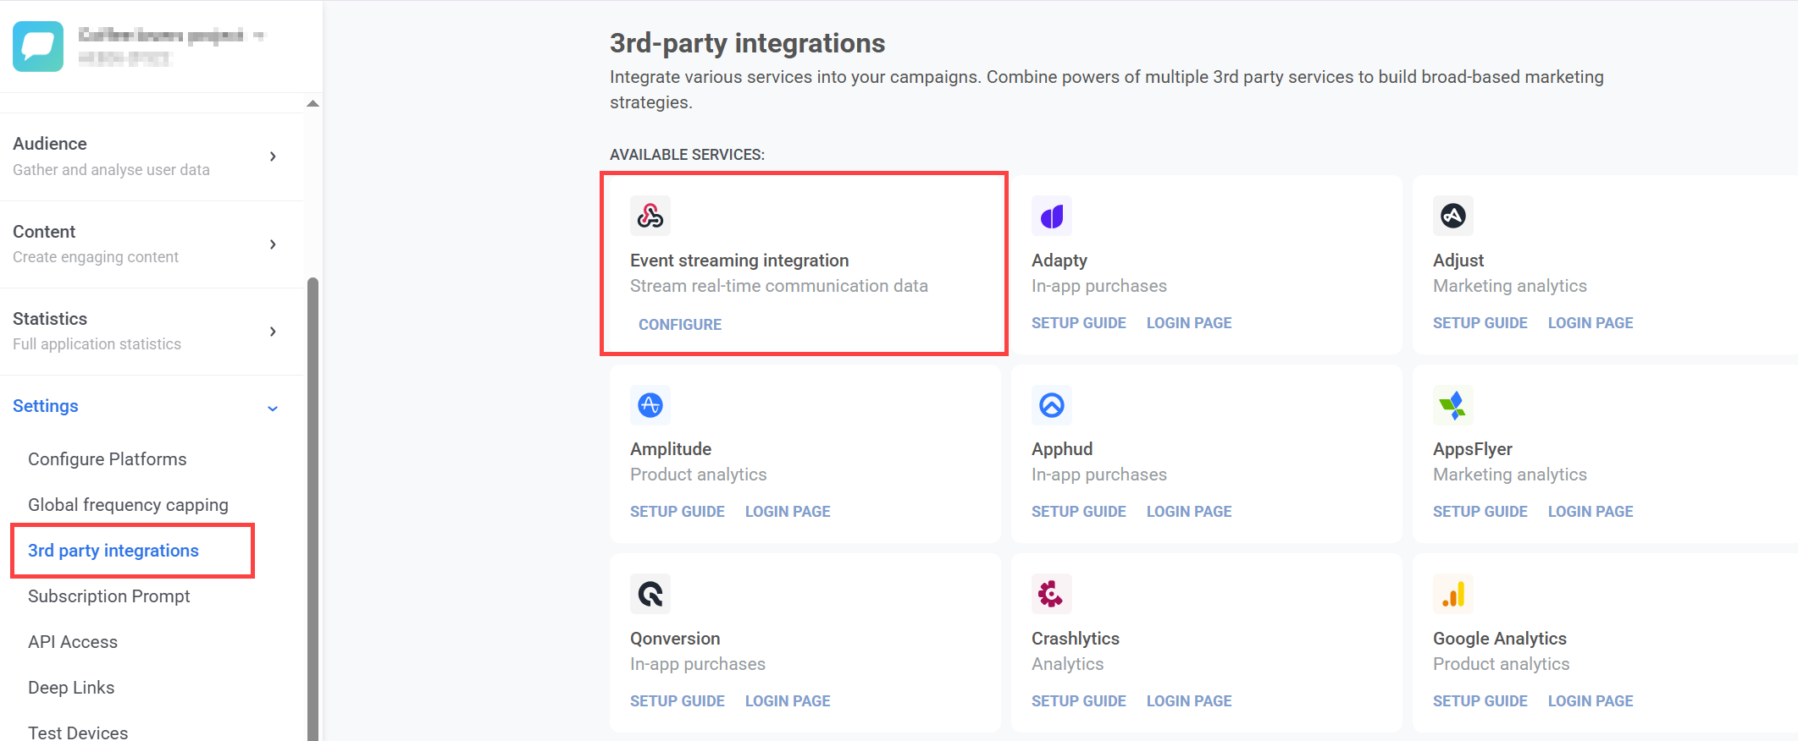Expand the Statistics section chevron

[273, 332]
